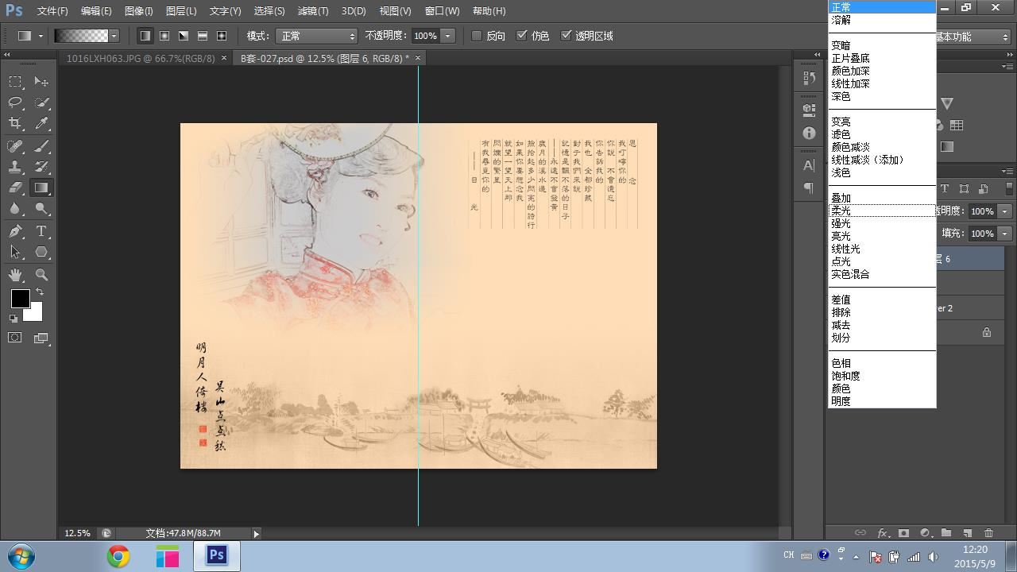Select the Crop tool
The height and width of the screenshot is (572, 1017).
tap(15, 123)
